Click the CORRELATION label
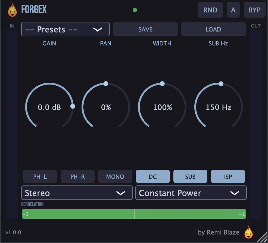268x243 pixels. 32,204
